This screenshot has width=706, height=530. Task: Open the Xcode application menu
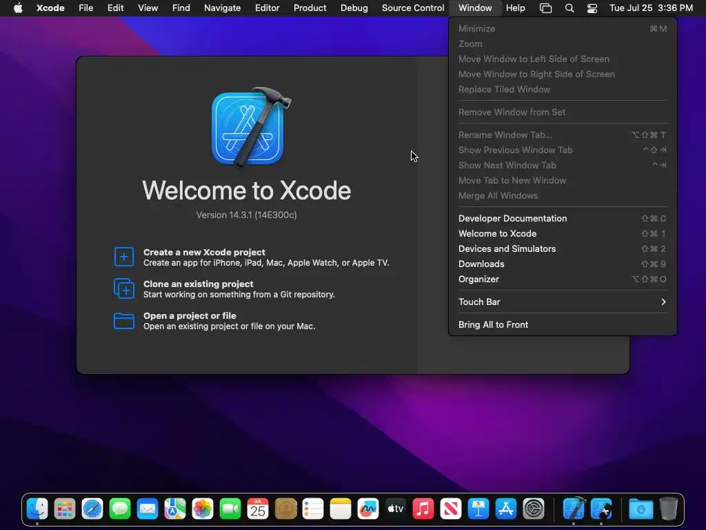point(50,8)
